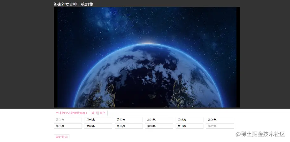Sort episodes by 升序

(x=102, y=113)
